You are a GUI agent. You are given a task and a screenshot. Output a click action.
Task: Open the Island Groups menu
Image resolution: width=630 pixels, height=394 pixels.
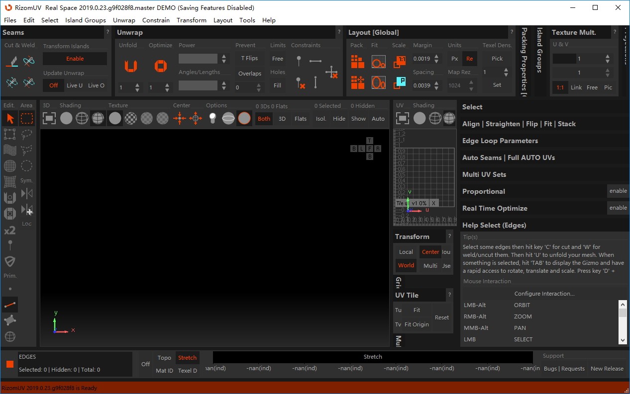(85, 20)
